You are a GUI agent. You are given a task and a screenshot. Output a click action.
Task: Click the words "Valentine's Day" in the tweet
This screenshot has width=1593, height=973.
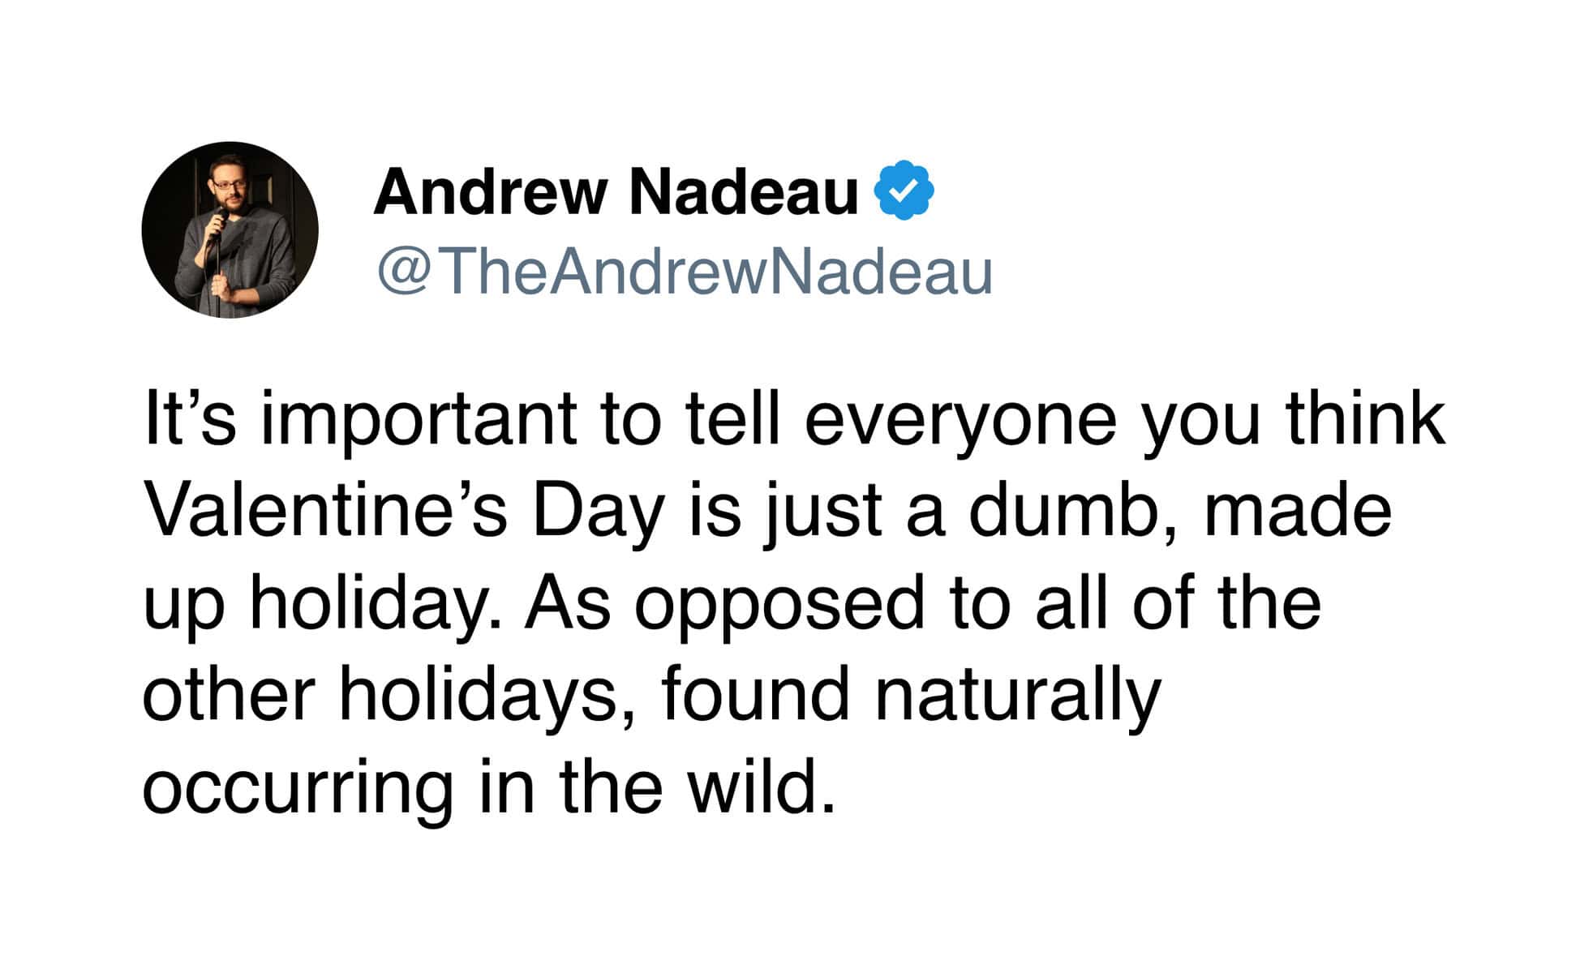(403, 511)
